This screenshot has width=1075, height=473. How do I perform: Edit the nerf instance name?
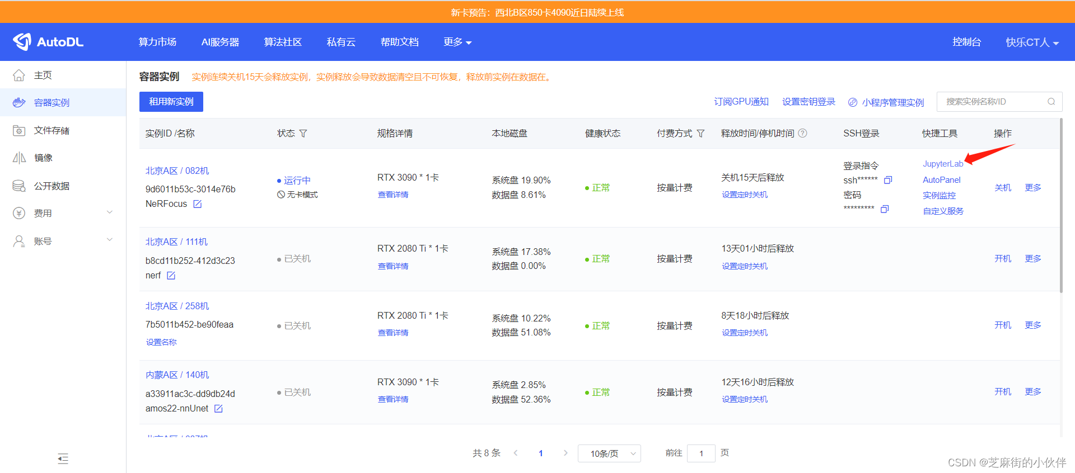tap(171, 276)
